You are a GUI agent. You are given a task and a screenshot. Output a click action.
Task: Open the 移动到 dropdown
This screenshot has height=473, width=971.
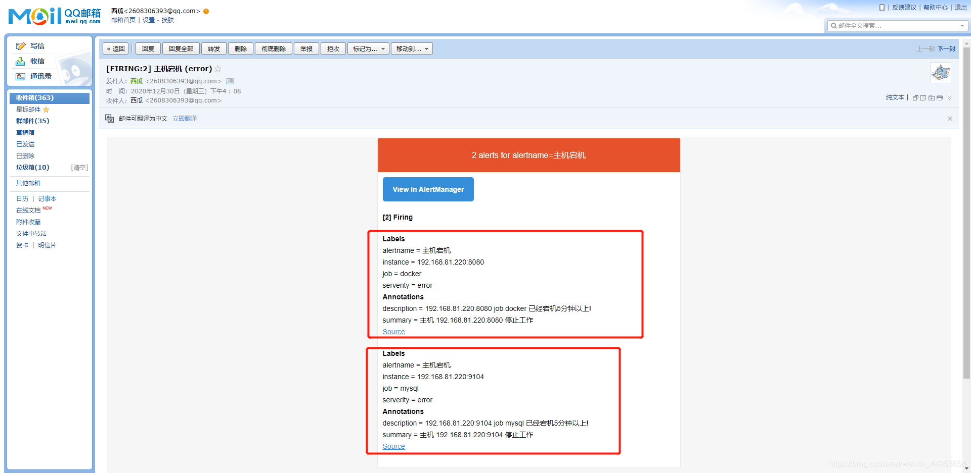(412, 49)
